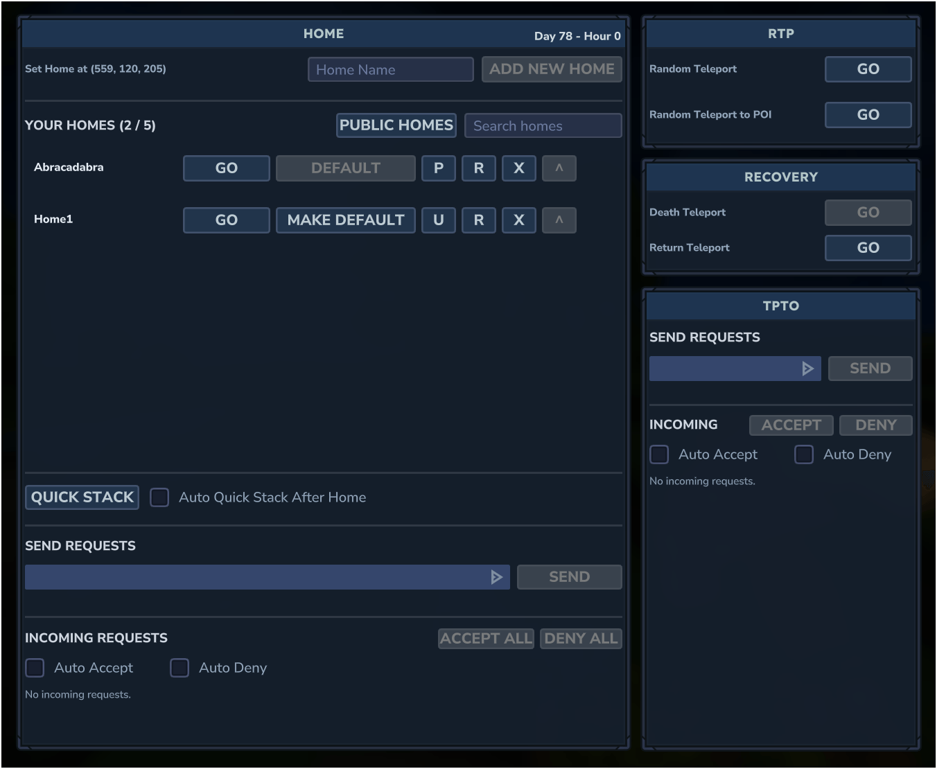
Task: Click the R button for Home1
Action: click(478, 220)
